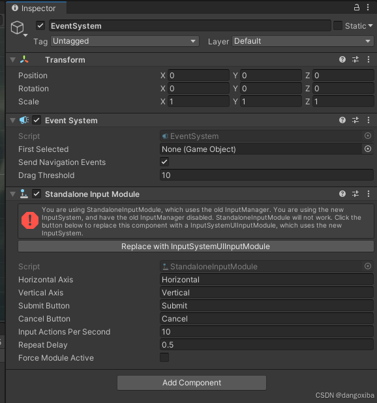
Task: Click the Drag Threshold label
Action: click(x=46, y=175)
